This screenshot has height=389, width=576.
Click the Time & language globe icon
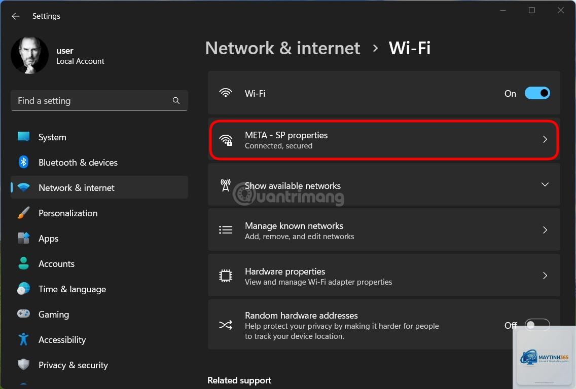click(23, 288)
